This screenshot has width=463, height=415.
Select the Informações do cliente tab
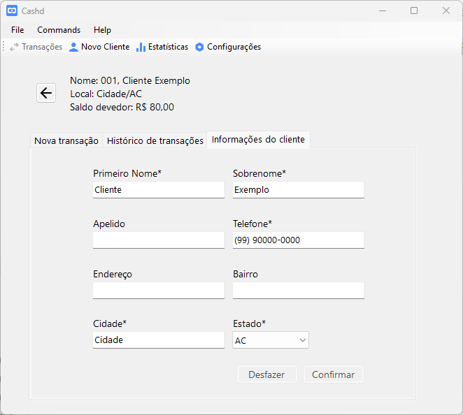pyautogui.click(x=258, y=140)
